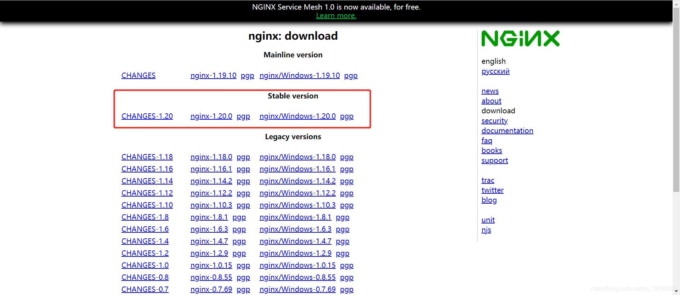Download nginx-1.10.3
Screen dimensions: 680x295
tap(211, 205)
